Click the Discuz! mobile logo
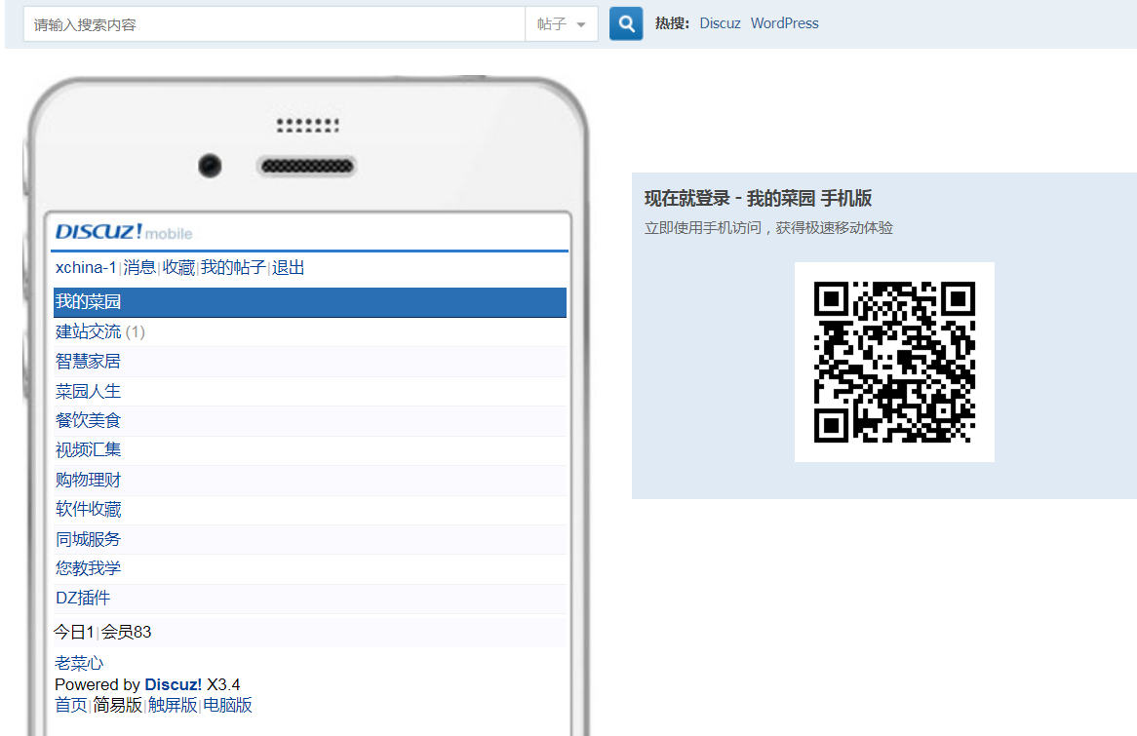This screenshot has width=1137, height=736. 124,231
